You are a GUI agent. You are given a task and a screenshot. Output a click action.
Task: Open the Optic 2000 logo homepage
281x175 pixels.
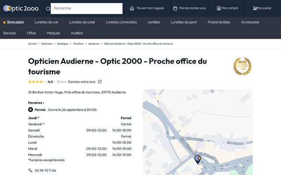pos(21,8)
